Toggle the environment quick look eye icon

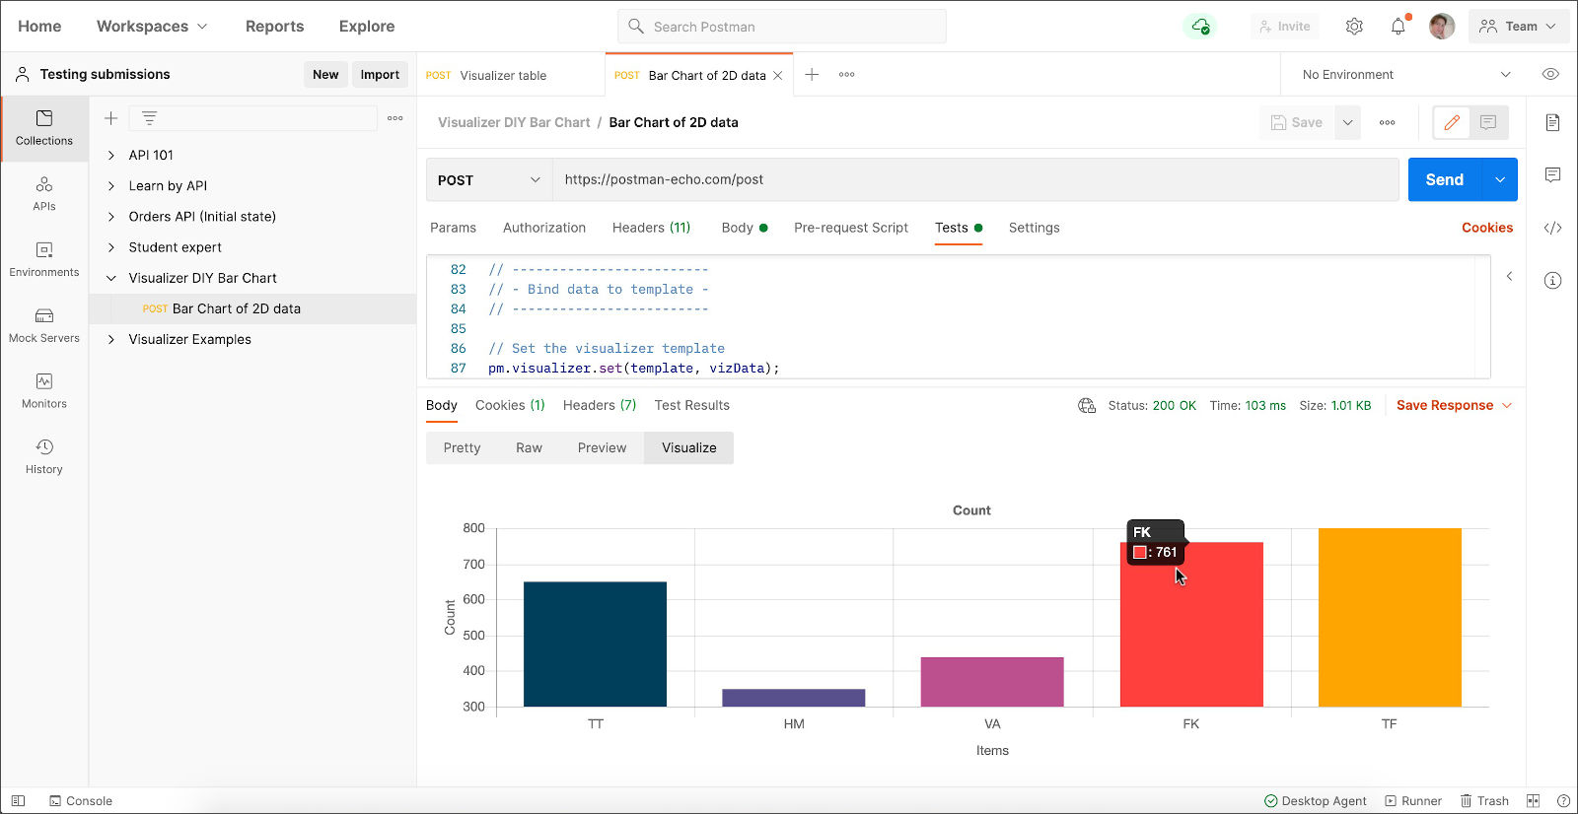[1550, 74]
